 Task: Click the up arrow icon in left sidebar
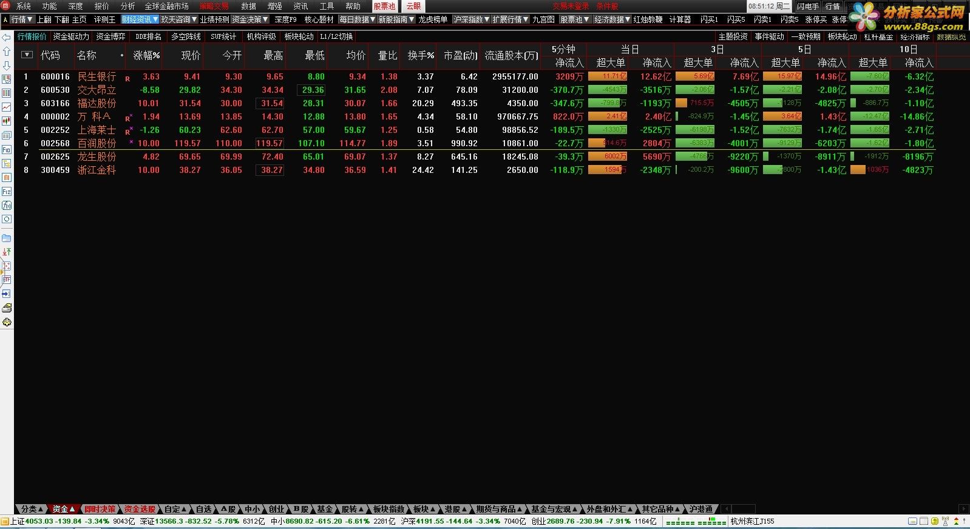(7, 52)
